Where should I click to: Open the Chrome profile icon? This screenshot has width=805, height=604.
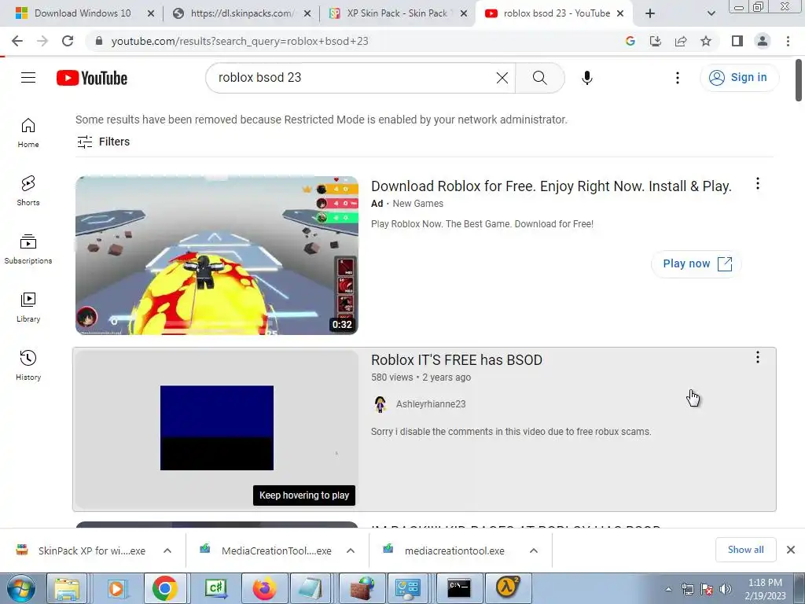[763, 41]
